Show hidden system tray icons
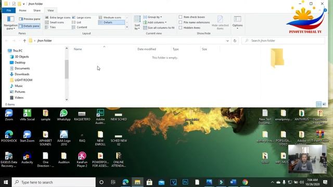The height and width of the screenshot is (187, 333). click(272, 182)
